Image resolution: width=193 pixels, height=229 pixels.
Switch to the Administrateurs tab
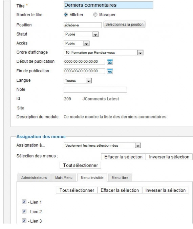pos(34,178)
